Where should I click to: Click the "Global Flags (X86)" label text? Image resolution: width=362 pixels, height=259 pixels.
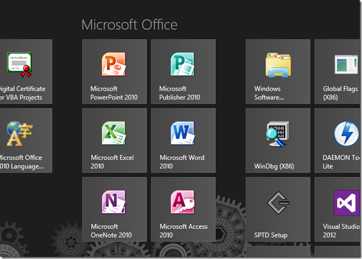340,93
